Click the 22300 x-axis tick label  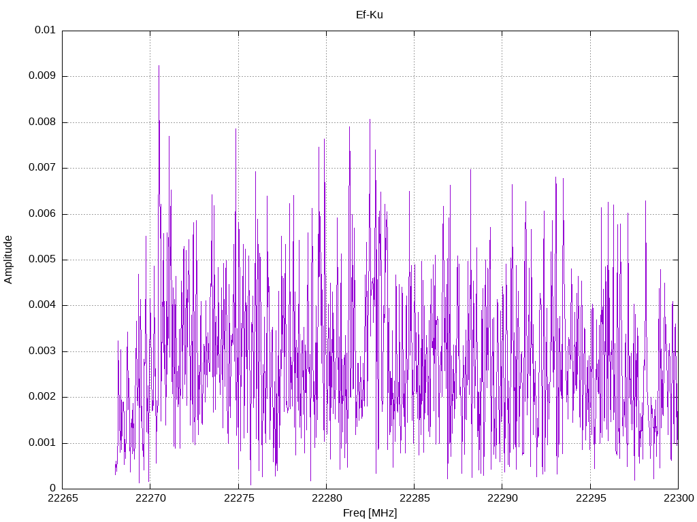[x=679, y=498]
